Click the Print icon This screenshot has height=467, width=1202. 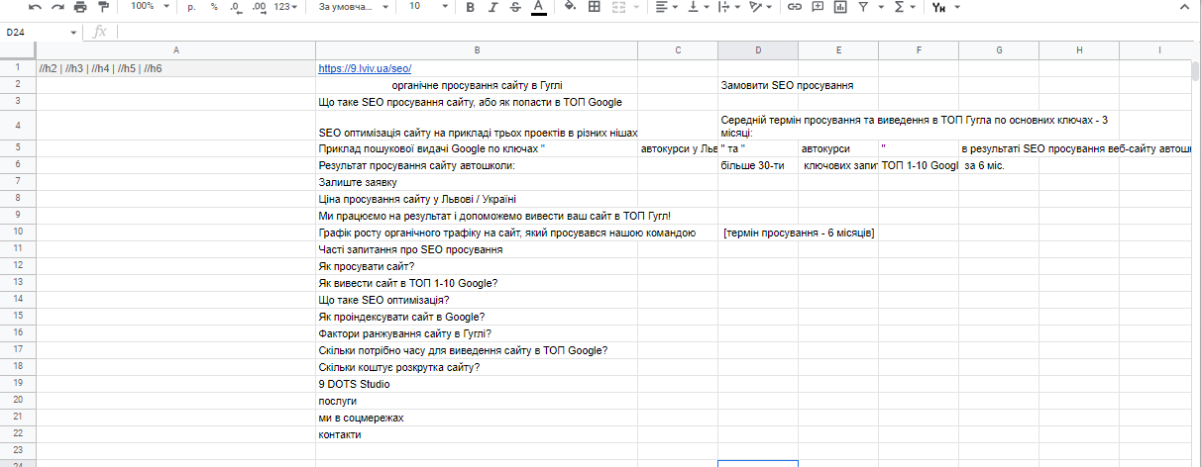(80, 7)
